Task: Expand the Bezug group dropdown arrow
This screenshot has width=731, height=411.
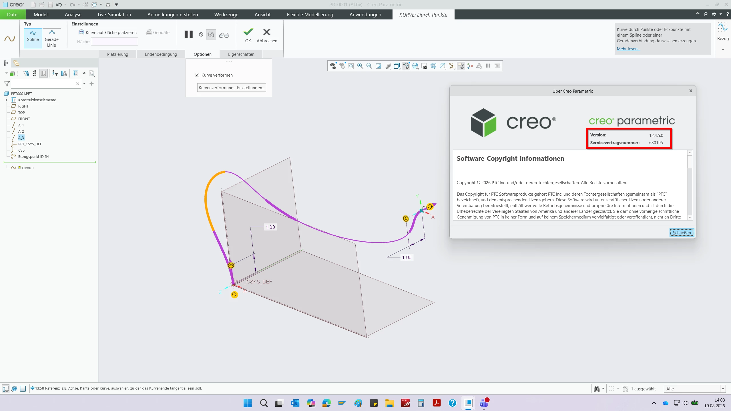Action: tap(723, 50)
